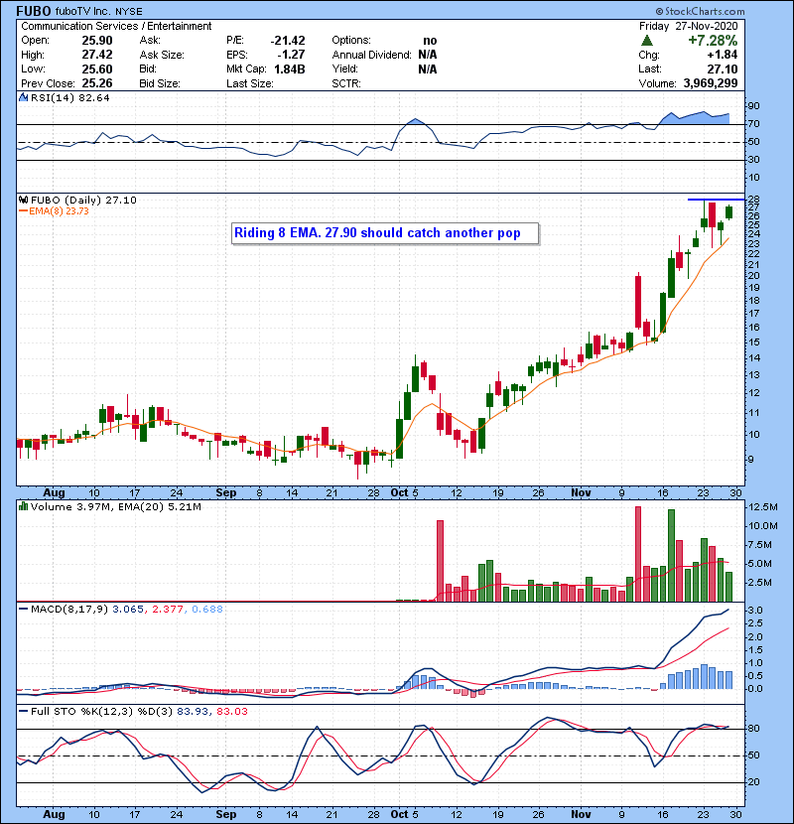Viewport: 794px width, 824px height.
Task: Click the stochastic %K value 83.93
Action: pyautogui.click(x=191, y=712)
